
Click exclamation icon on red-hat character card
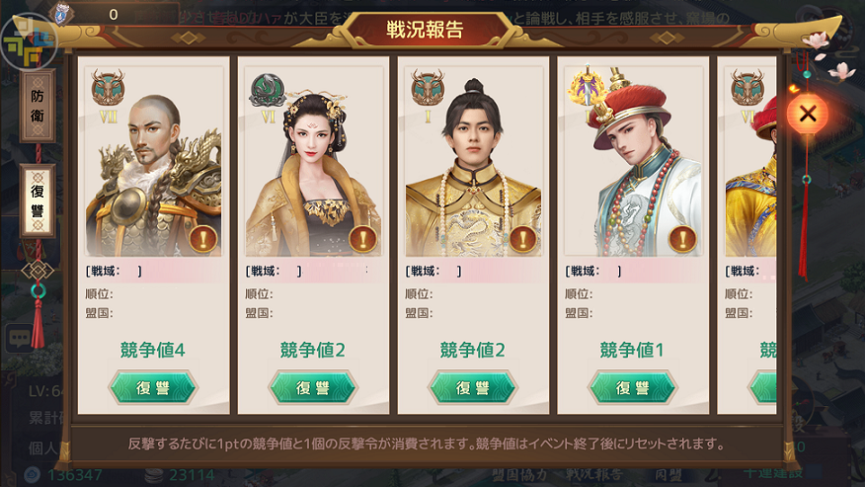click(682, 239)
